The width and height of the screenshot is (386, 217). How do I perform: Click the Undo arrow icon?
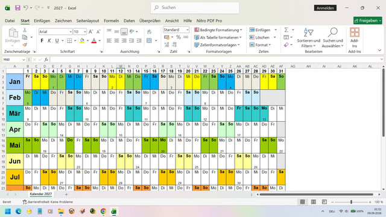(25, 8)
